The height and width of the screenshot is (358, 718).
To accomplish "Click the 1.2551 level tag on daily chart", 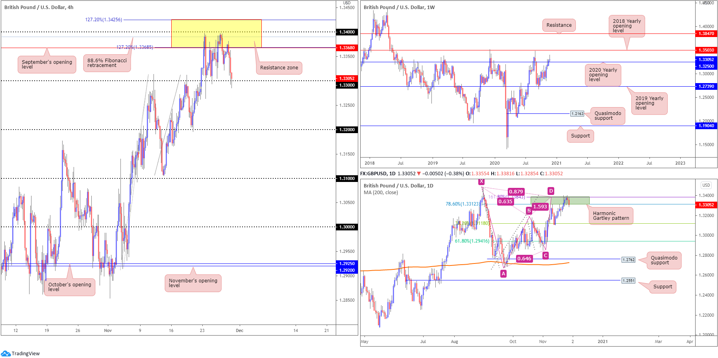I will [628, 281].
